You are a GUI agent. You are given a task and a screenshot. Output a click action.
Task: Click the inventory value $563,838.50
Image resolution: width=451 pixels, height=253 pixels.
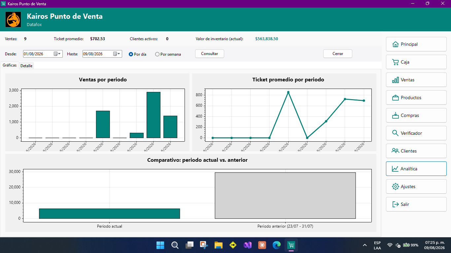coord(266,39)
